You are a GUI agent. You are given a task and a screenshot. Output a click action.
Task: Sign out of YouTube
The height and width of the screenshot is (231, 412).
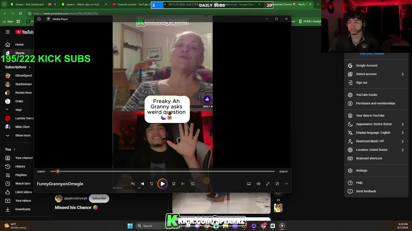[377, 82]
